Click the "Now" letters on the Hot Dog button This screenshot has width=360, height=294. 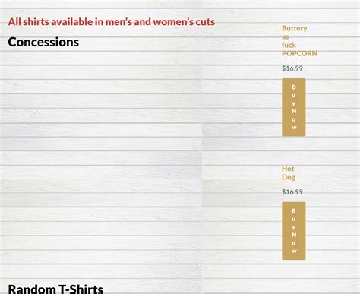point(294,242)
